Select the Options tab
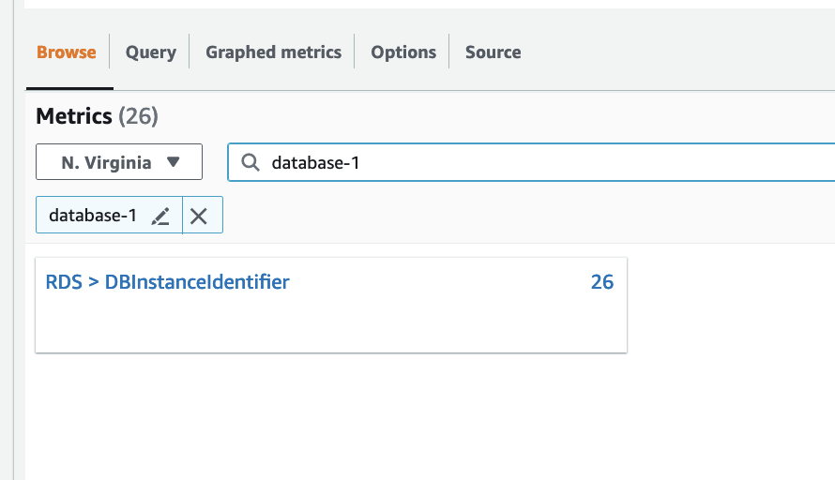 [403, 52]
